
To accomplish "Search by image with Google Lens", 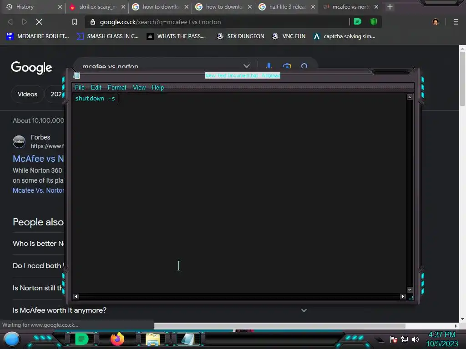I will point(287,66).
